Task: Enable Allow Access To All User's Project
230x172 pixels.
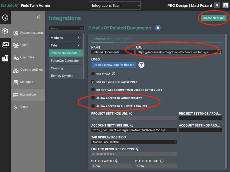Action: 93,106
